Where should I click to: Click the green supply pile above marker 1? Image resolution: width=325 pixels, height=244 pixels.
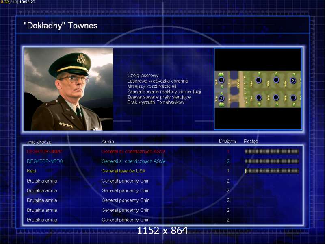(x=221, y=74)
